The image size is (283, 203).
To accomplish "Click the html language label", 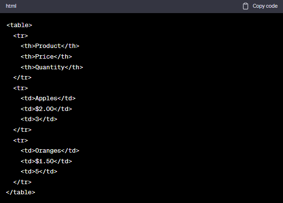I will [x=11, y=6].
